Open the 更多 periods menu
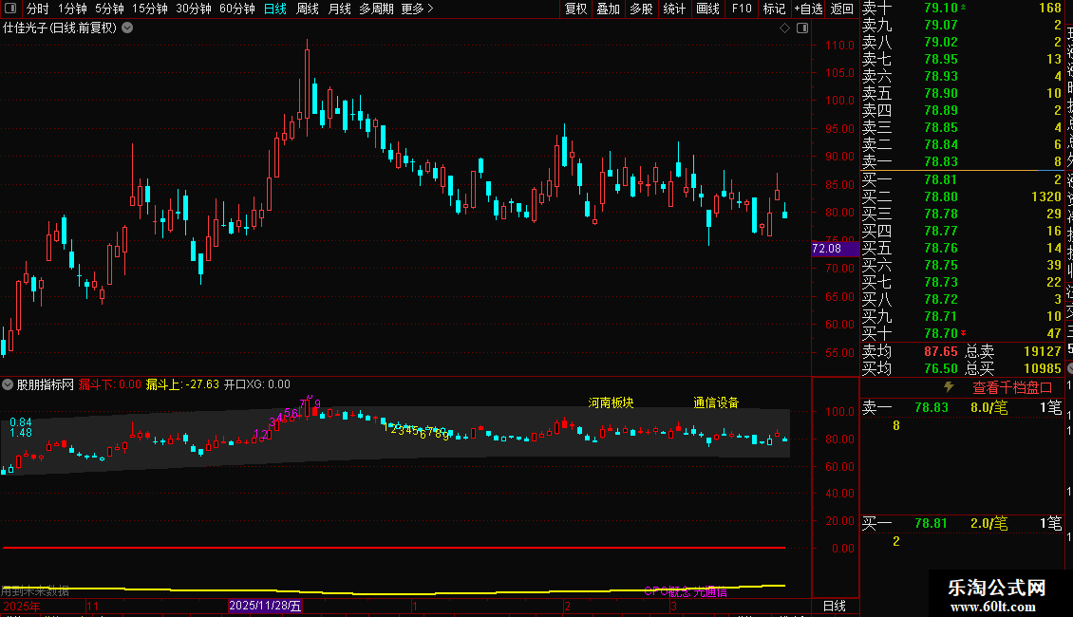This screenshot has height=617, width=1073. point(417,9)
